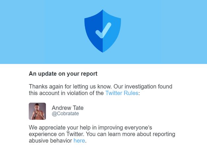Click the lighter right half of shield
Screen dimensions: 207x152
click(x=111, y=30)
